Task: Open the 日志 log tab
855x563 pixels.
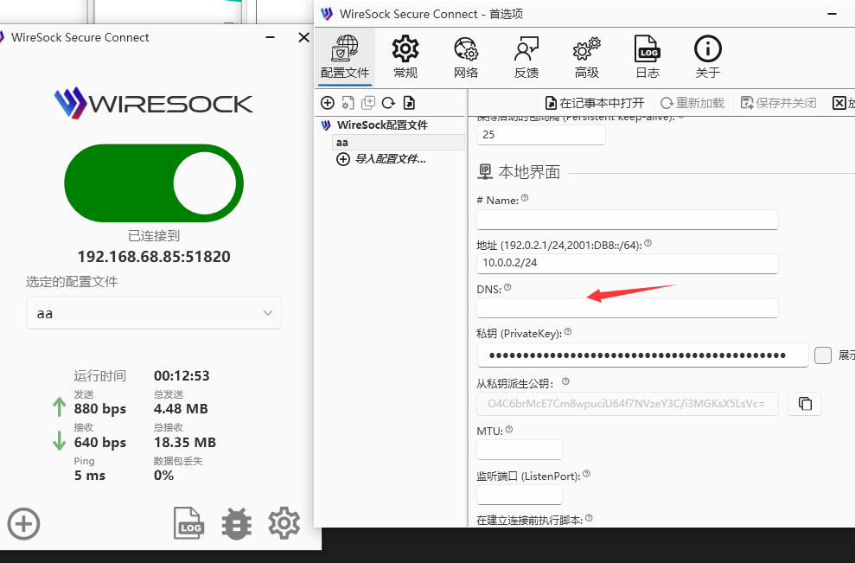Action: coord(648,57)
